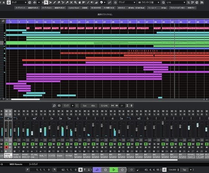Viewport: 209px width, 173px height.
Task: Move the Kick_11 channel volume fader
Action: 41,130
